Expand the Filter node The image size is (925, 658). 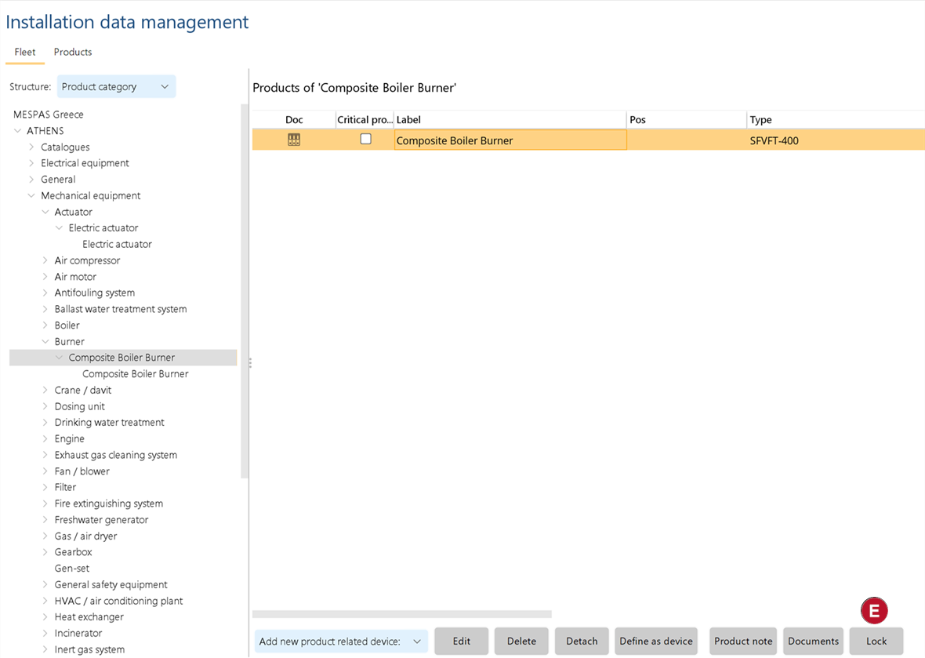point(45,488)
